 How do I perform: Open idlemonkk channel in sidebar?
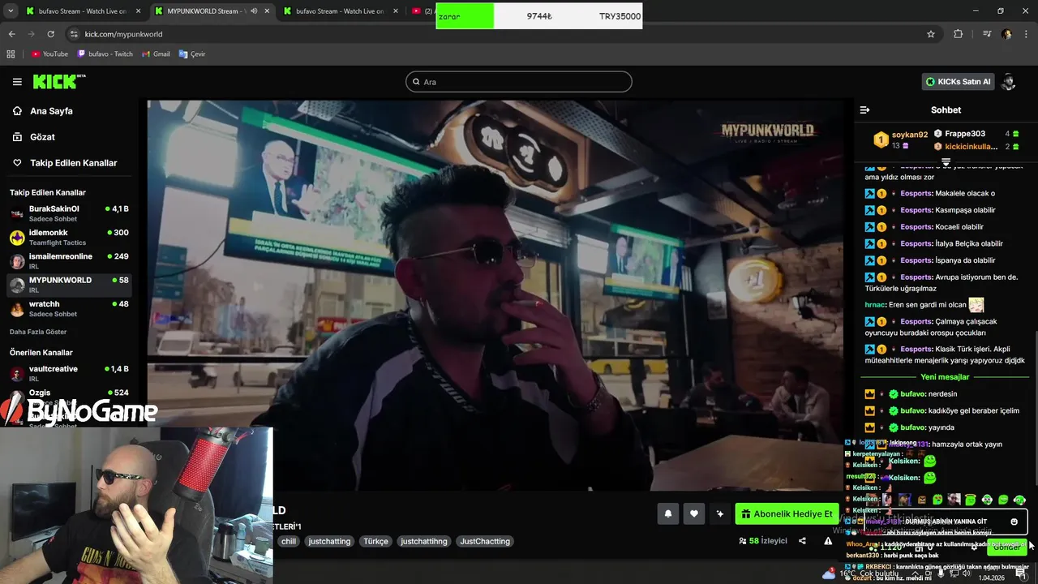tap(69, 237)
